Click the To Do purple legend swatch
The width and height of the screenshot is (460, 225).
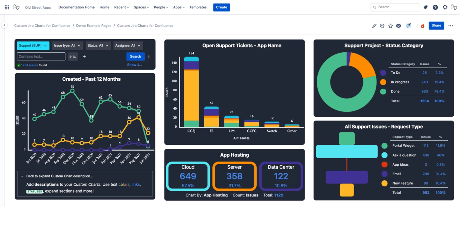pyautogui.click(x=383, y=73)
